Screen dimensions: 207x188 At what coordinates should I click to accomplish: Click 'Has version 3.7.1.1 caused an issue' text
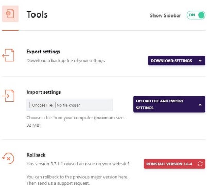coord(78,164)
